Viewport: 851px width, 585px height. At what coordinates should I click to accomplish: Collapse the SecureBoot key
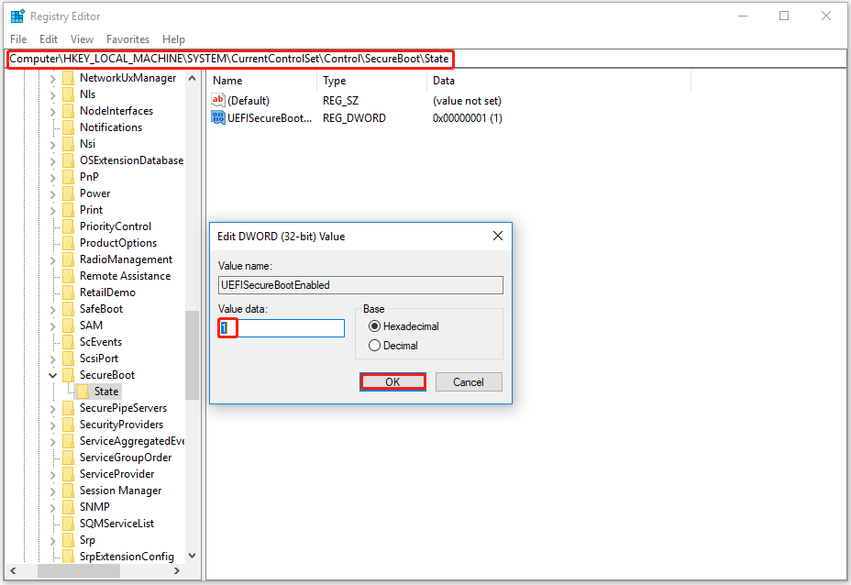pos(50,374)
